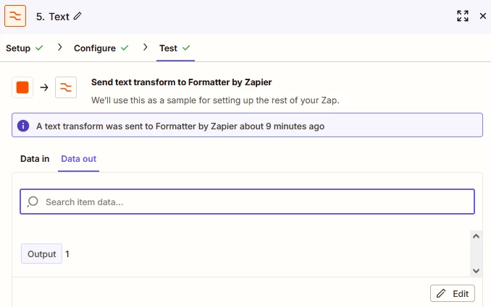The width and height of the screenshot is (491, 307).
Task: Click the purple info icon in banner
Action: tap(23, 126)
